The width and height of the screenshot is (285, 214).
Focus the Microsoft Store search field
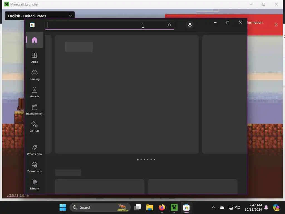(110, 25)
